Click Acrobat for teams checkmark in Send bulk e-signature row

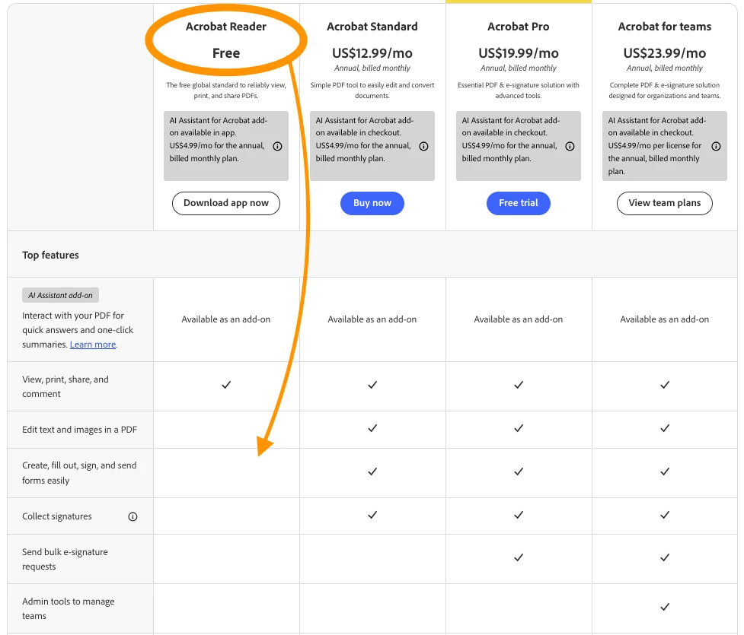pyautogui.click(x=665, y=557)
